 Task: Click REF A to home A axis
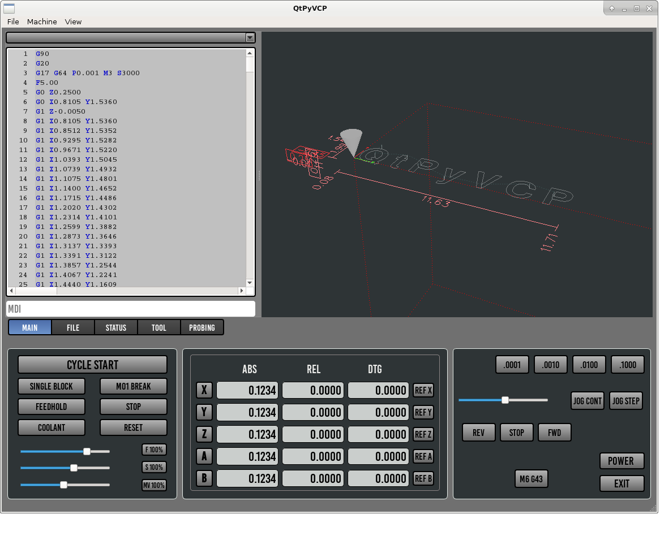click(423, 456)
